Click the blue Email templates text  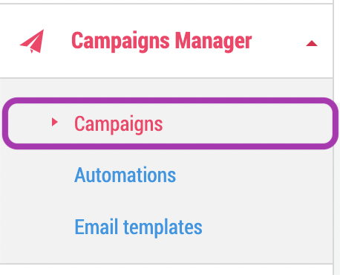[x=138, y=227]
